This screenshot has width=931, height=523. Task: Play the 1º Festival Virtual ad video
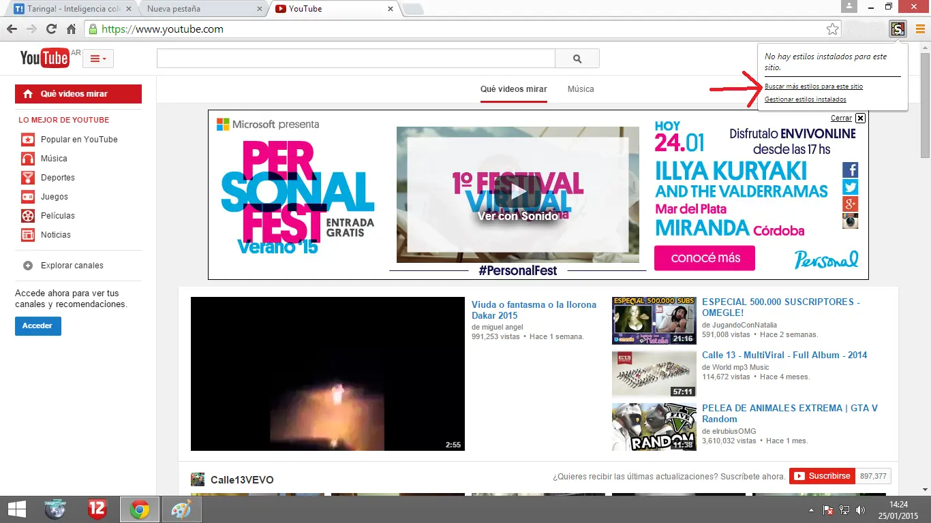[518, 192]
